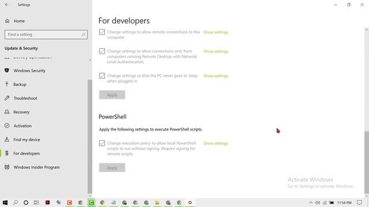369x207 pixels.
Task: Click the main page scrollbar down arrow
Action: (x=367, y=195)
